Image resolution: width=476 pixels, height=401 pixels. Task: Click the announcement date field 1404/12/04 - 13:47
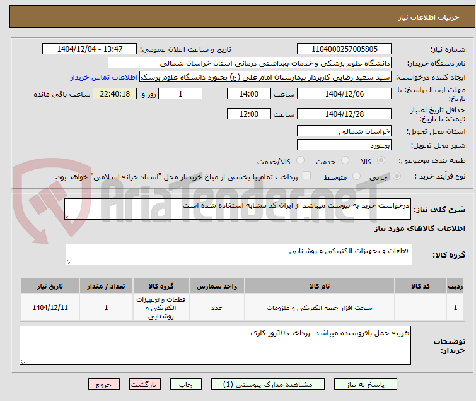pos(90,49)
